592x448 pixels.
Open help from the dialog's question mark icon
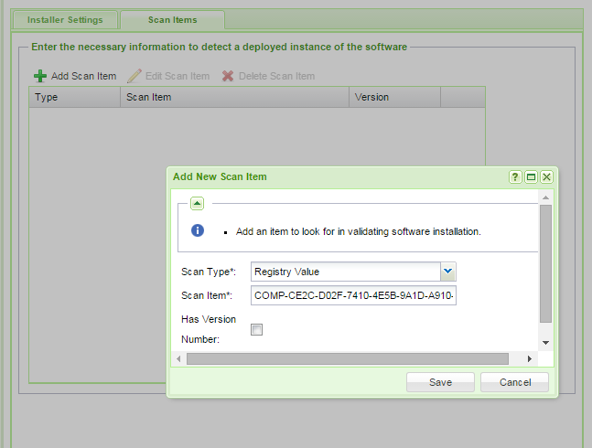point(515,176)
